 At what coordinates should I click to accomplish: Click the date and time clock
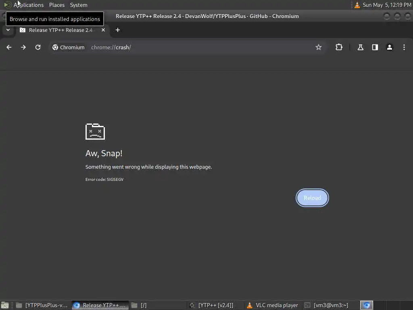click(387, 5)
